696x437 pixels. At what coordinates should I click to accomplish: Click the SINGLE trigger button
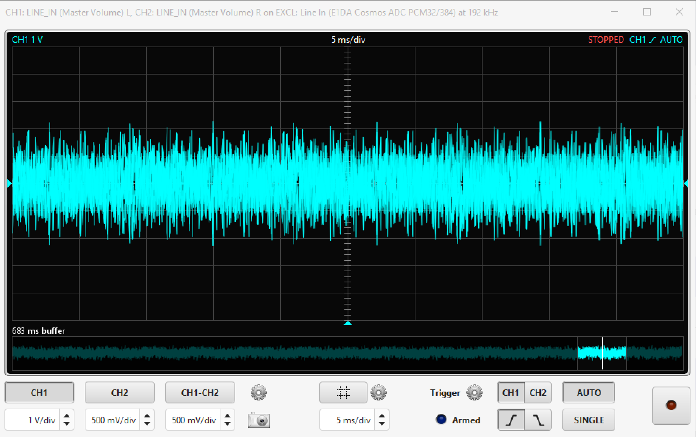589,420
